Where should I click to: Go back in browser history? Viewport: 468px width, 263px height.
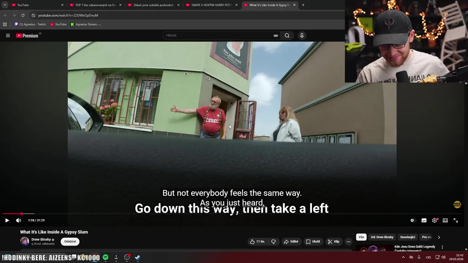coord(5,15)
